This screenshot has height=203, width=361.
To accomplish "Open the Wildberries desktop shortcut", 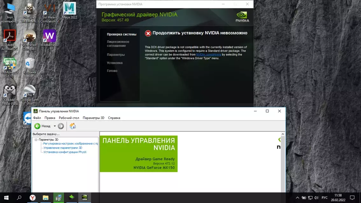I will tap(49, 38).
